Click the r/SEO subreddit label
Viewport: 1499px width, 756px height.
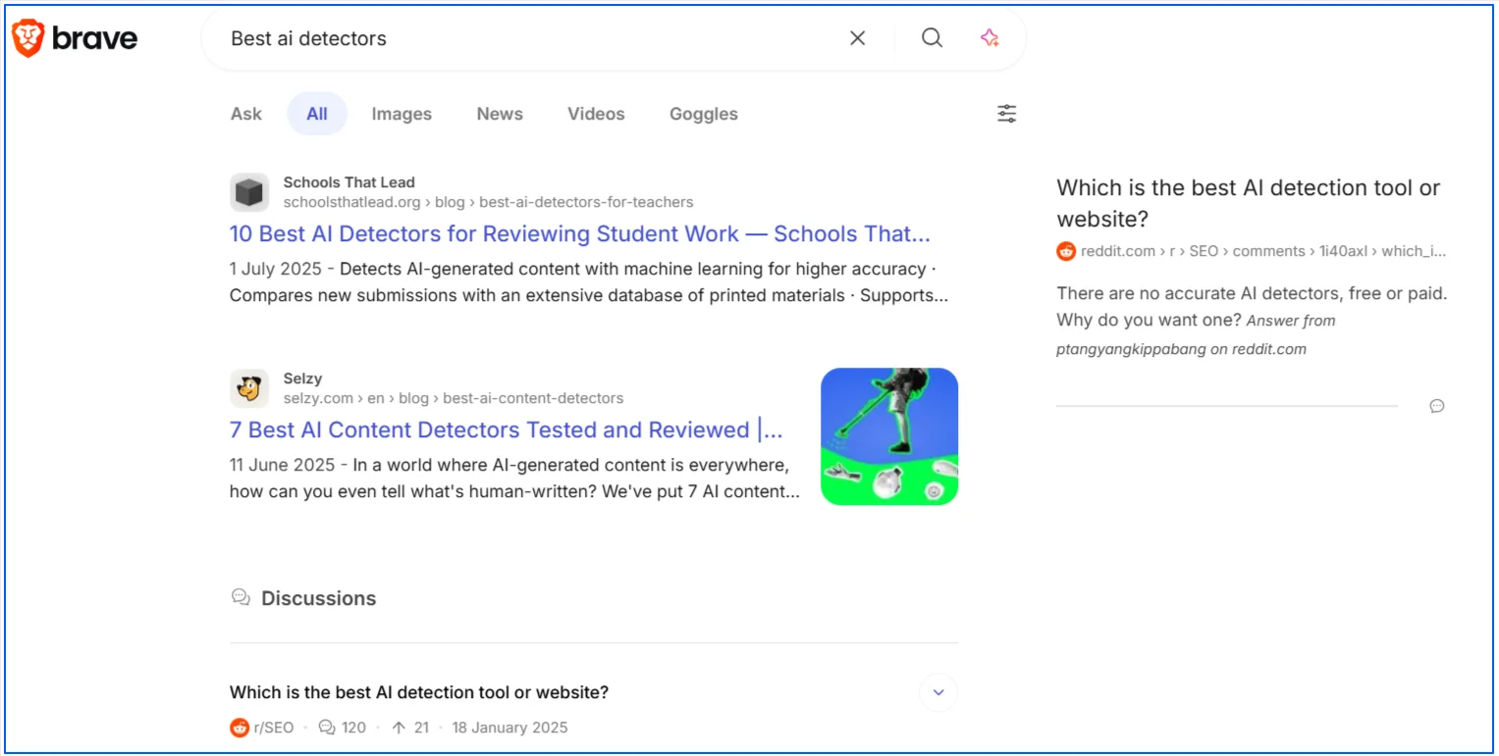[274, 728]
